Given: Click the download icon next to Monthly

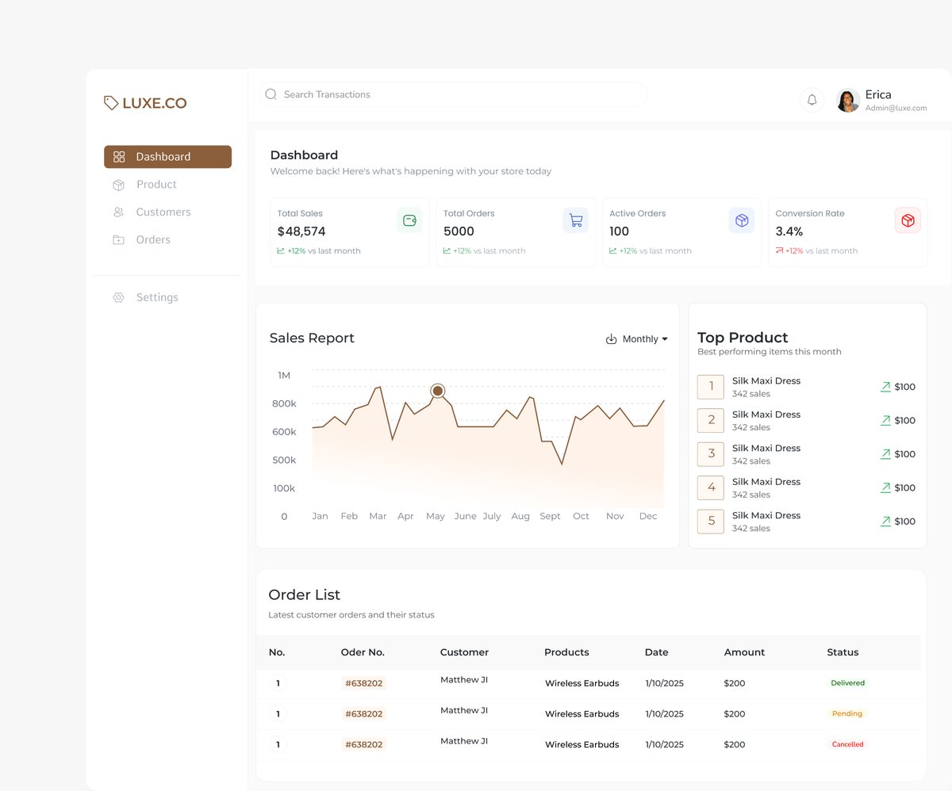Looking at the screenshot, I should (x=611, y=338).
